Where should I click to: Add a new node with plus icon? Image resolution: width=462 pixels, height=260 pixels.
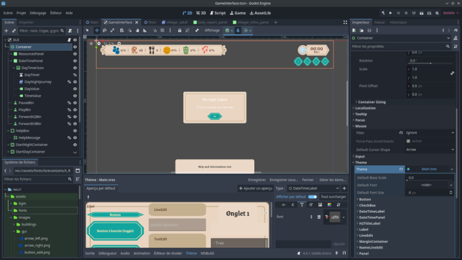click(x=6, y=31)
